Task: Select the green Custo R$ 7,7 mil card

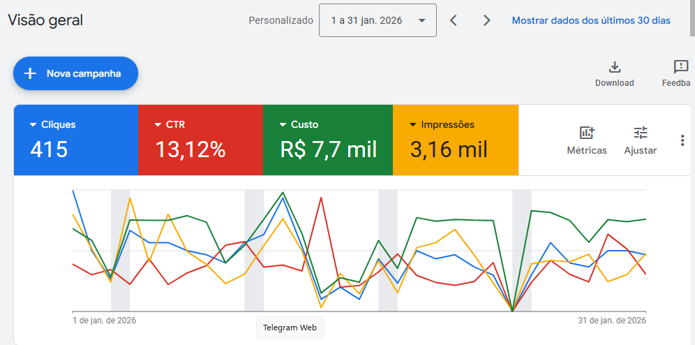Action: (x=328, y=140)
